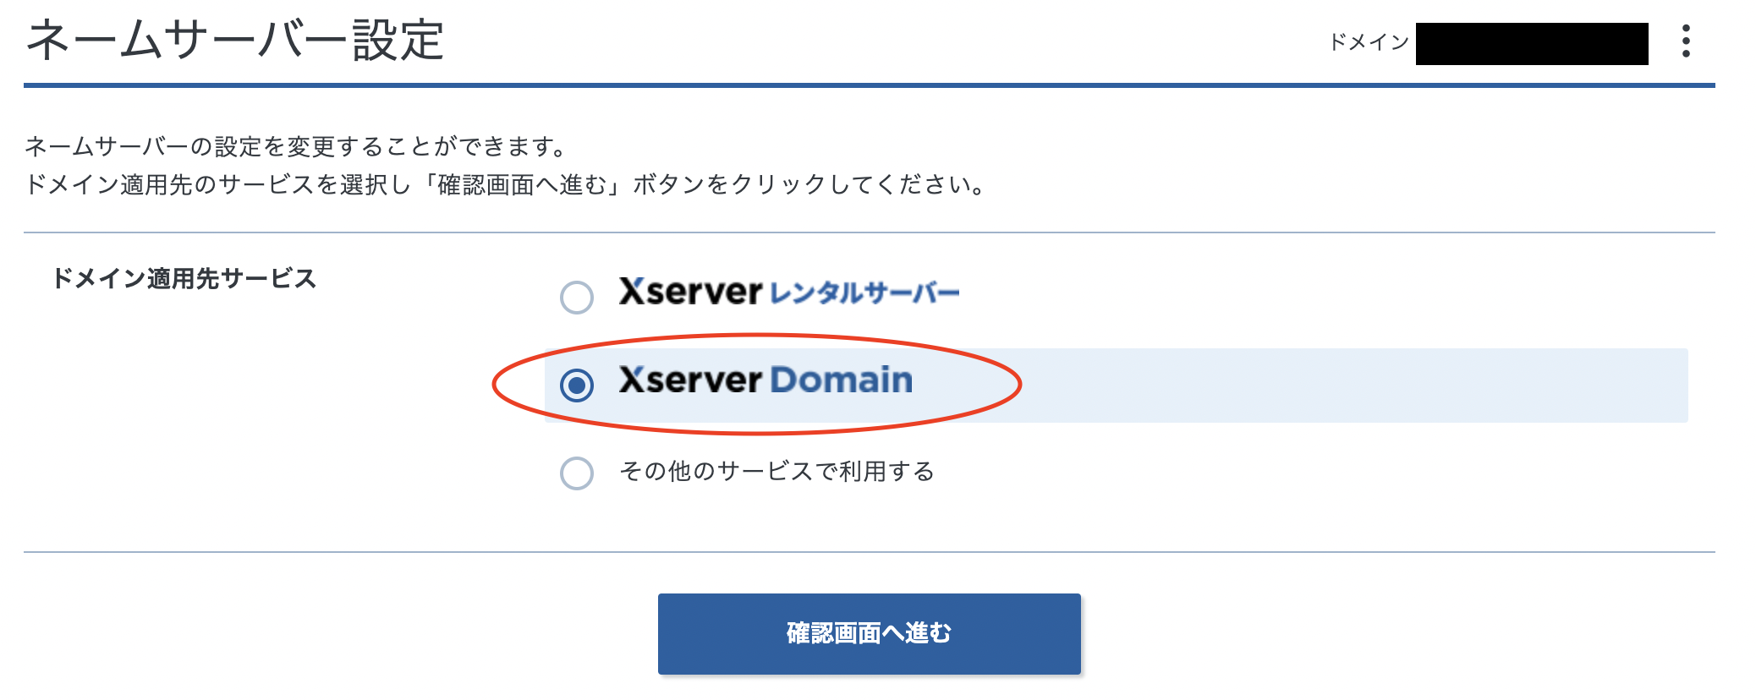Select the Xserver Domain radio button
The height and width of the screenshot is (700, 1756).
[576, 385]
